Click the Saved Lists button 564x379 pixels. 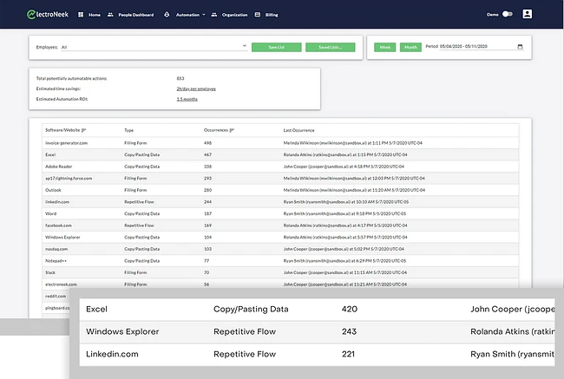click(330, 47)
